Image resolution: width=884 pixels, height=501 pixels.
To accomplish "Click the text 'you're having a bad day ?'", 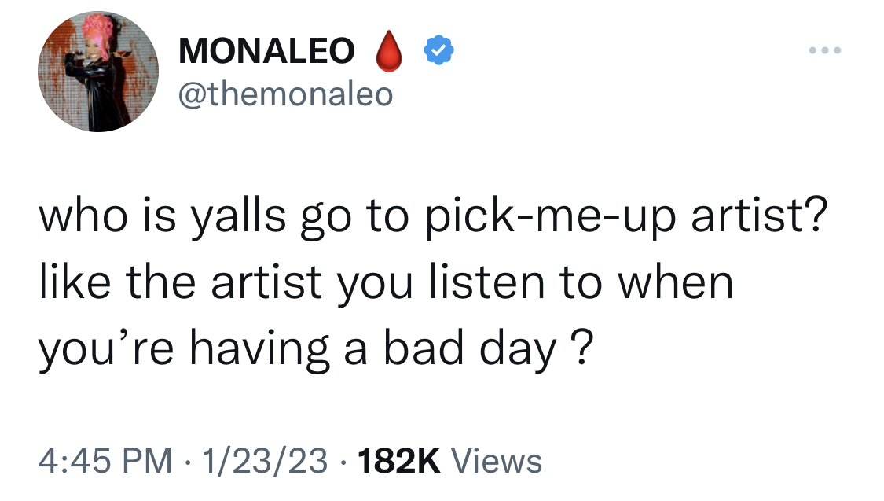I will (x=316, y=349).
